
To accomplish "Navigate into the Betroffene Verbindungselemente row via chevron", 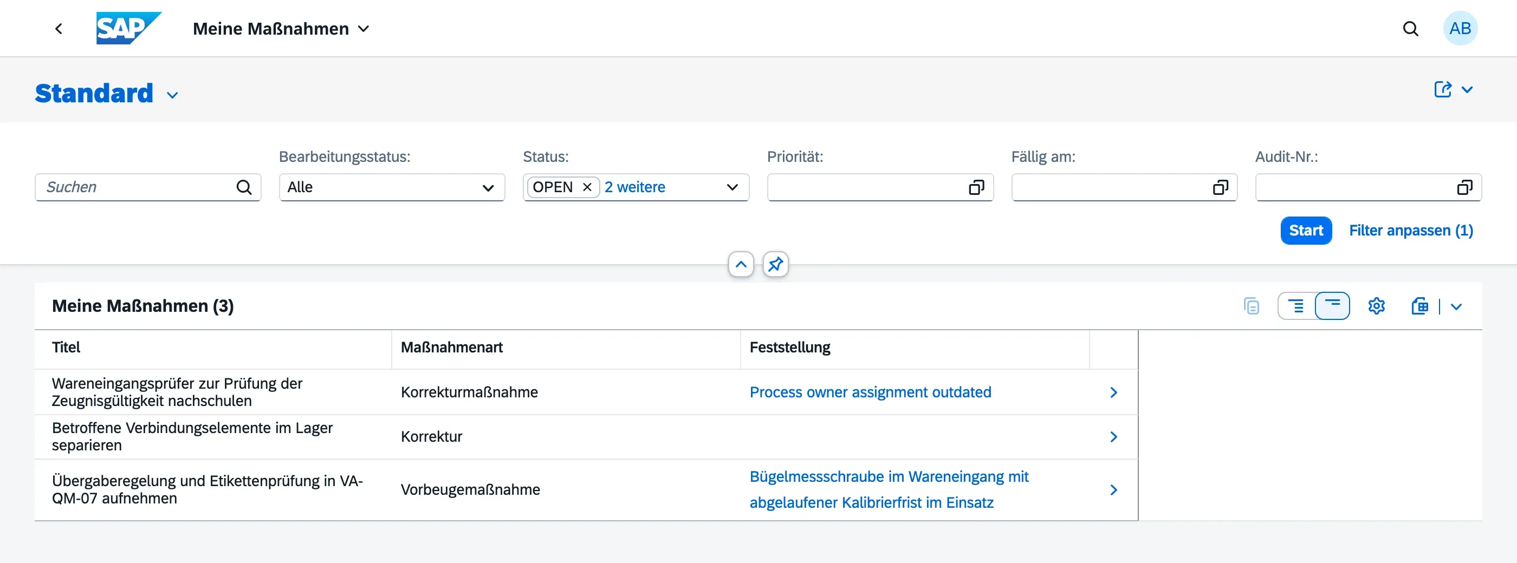I will pyautogui.click(x=1113, y=436).
